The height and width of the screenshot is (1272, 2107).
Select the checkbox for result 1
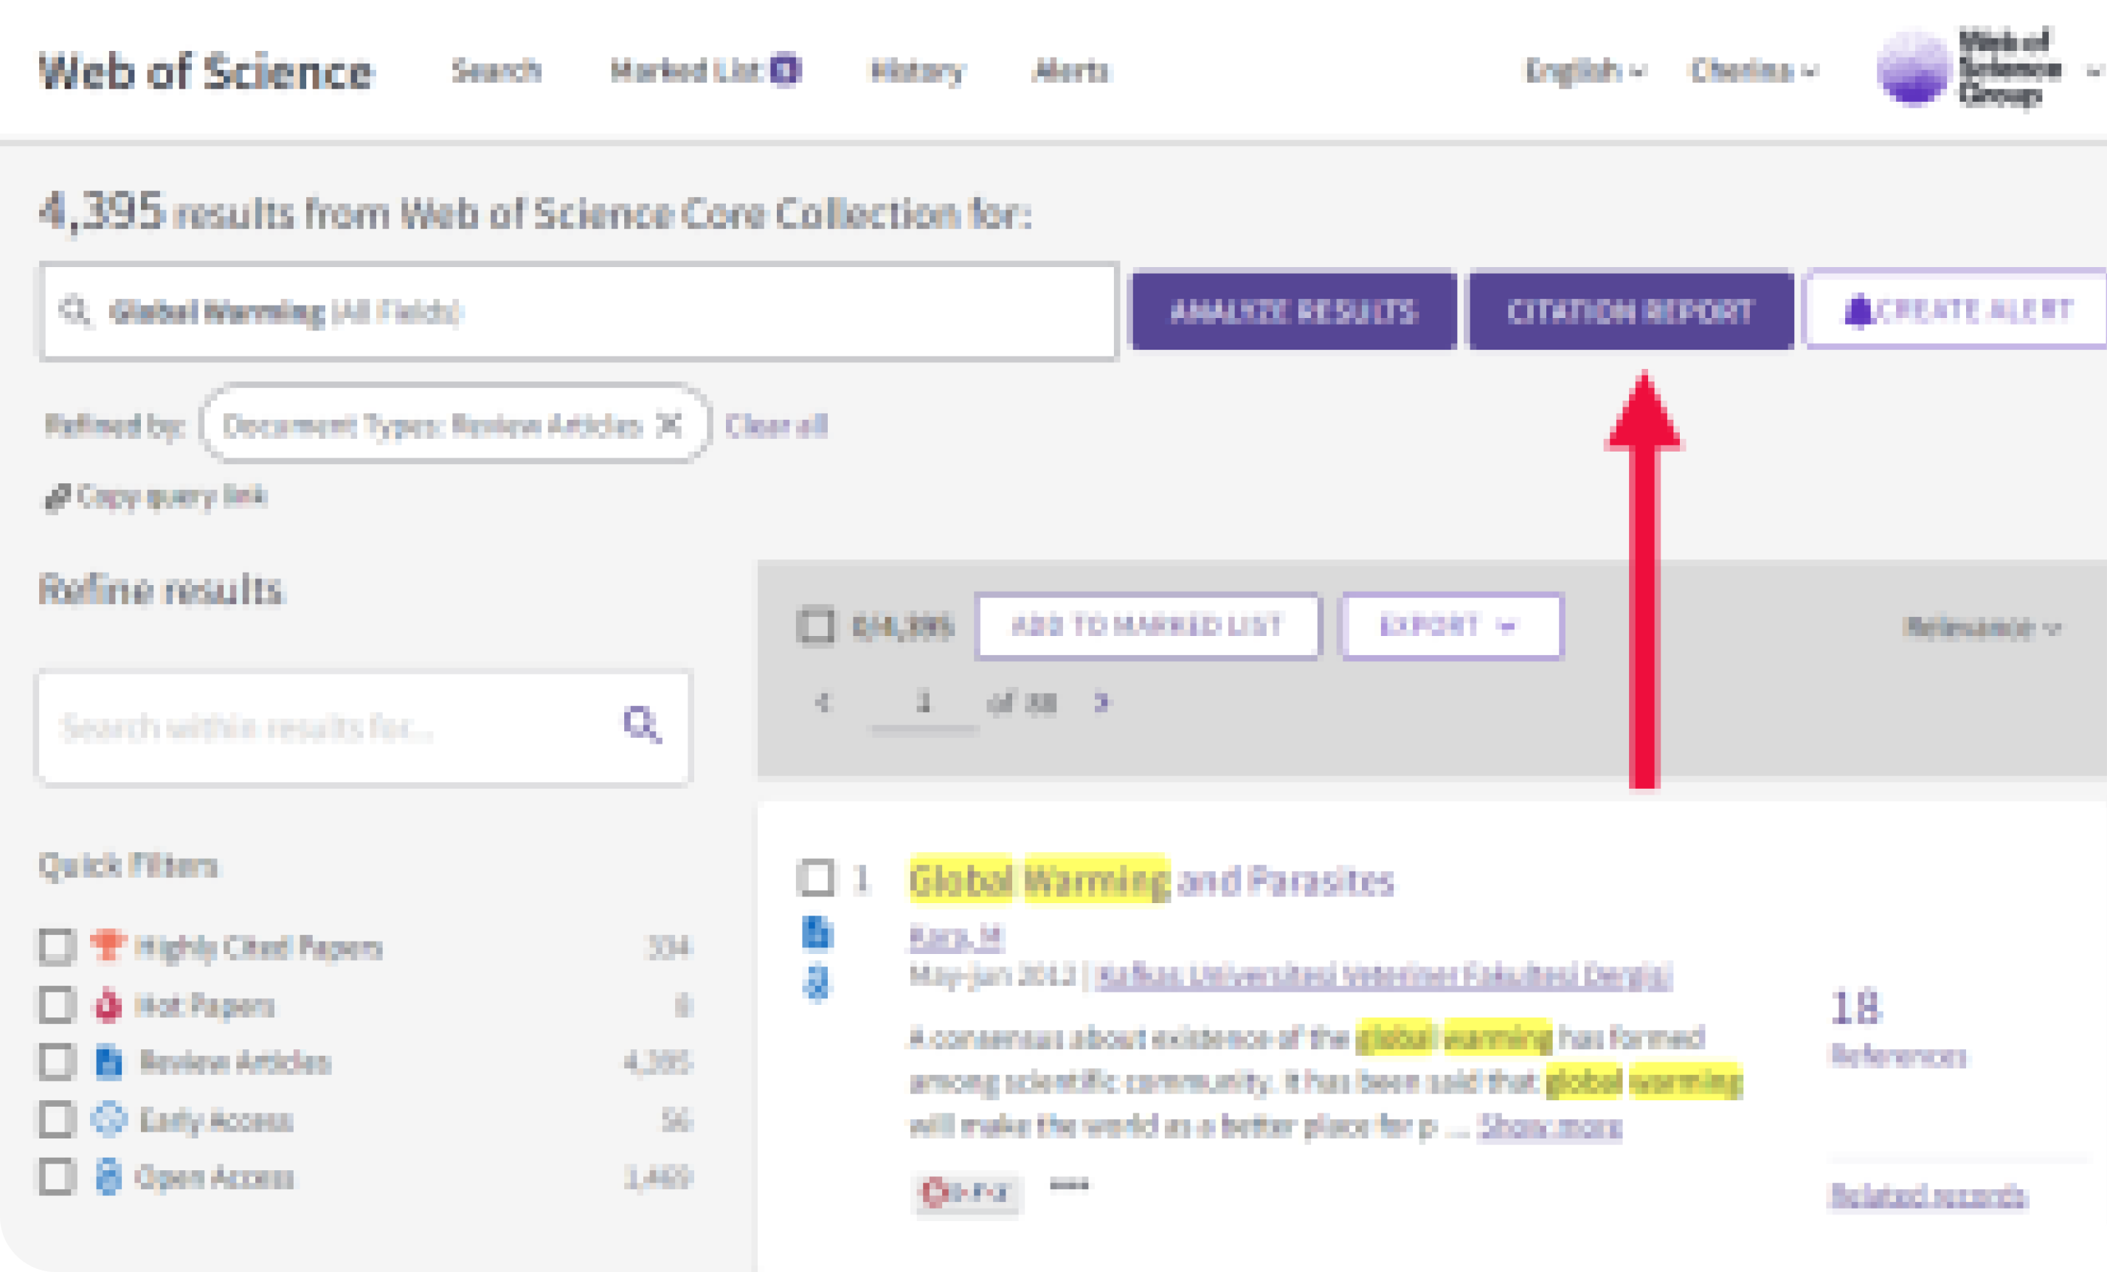816,879
